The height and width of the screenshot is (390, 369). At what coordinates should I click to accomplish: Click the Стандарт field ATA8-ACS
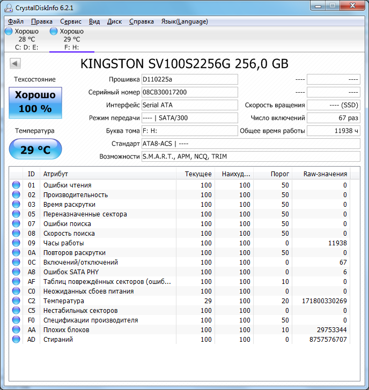[x=250, y=144]
